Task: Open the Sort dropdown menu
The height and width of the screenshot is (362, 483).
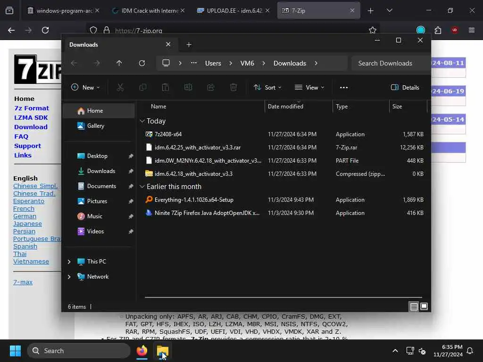Action: coord(267,87)
